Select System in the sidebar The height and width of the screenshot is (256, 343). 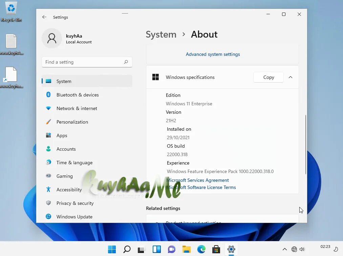point(87,81)
